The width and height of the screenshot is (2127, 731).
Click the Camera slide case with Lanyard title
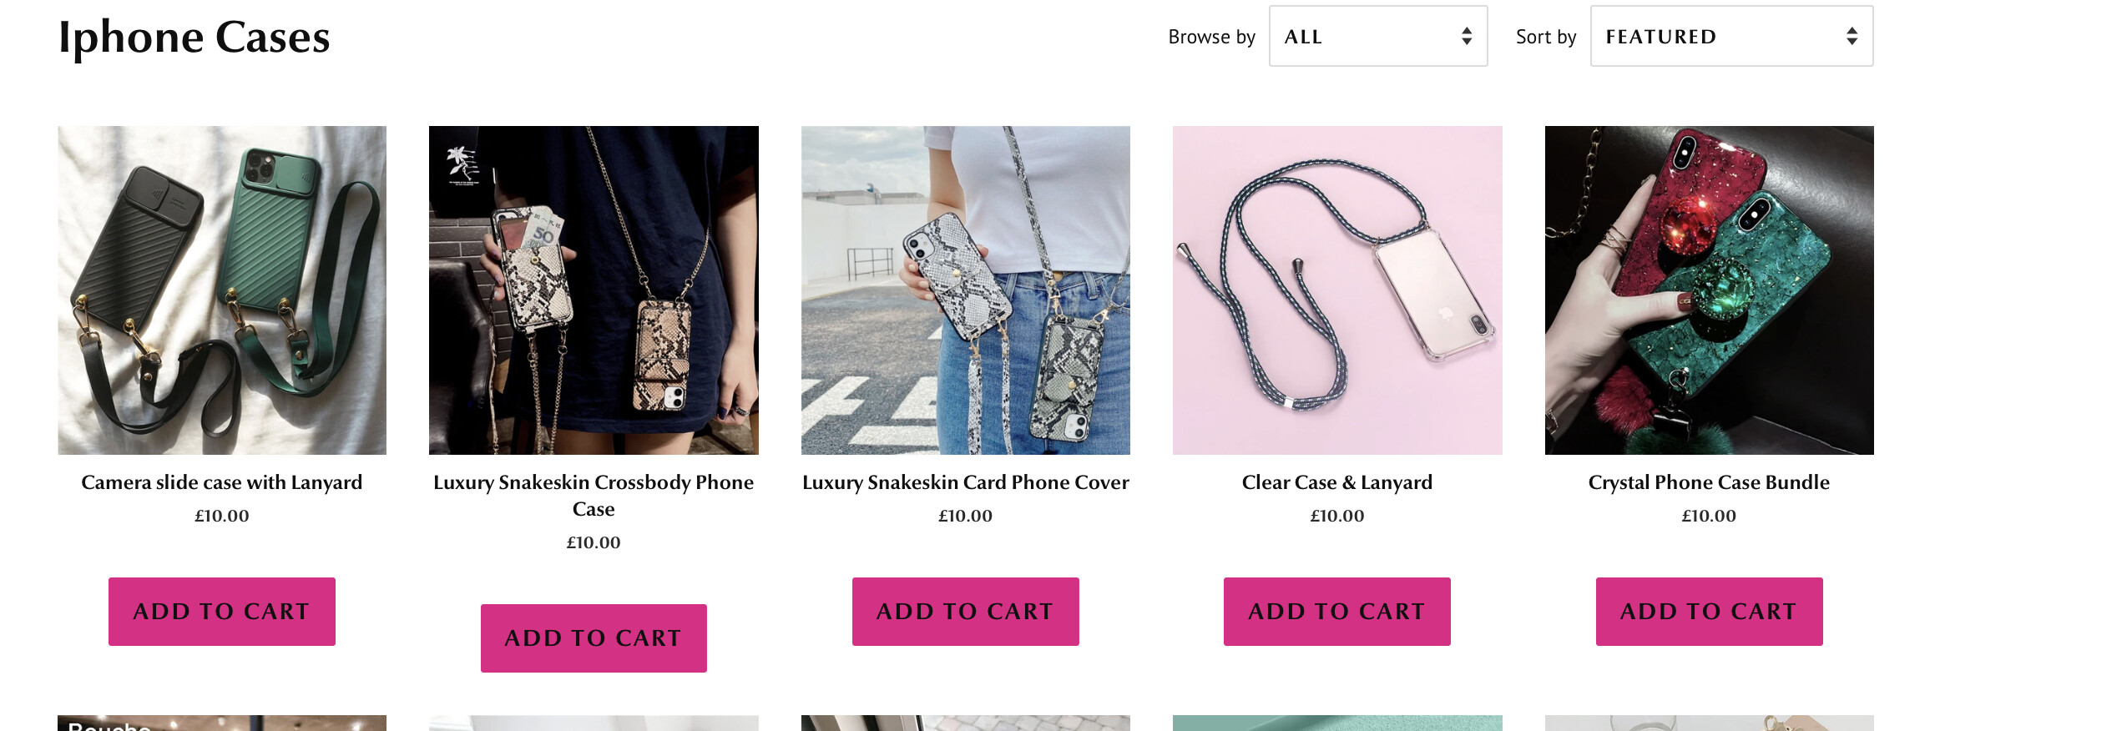click(221, 482)
